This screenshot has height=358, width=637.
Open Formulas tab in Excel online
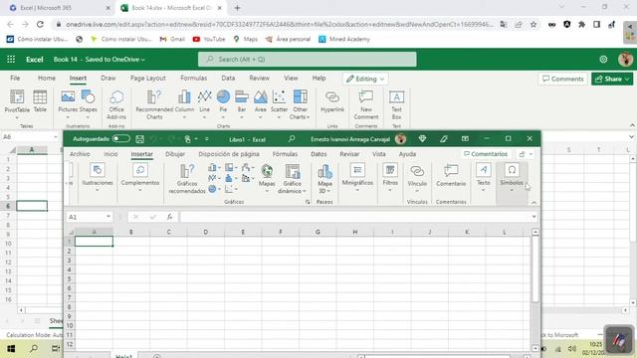coord(193,78)
